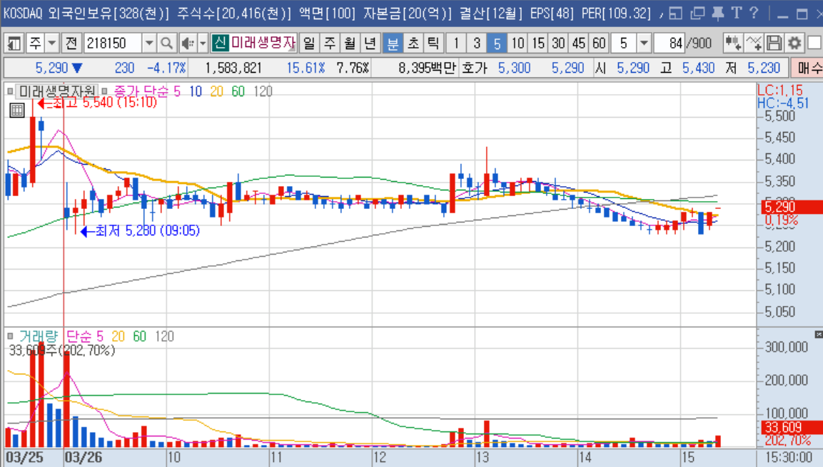Click the 시 5,290 opening price value
The image size is (823, 467).
pyautogui.click(x=633, y=68)
